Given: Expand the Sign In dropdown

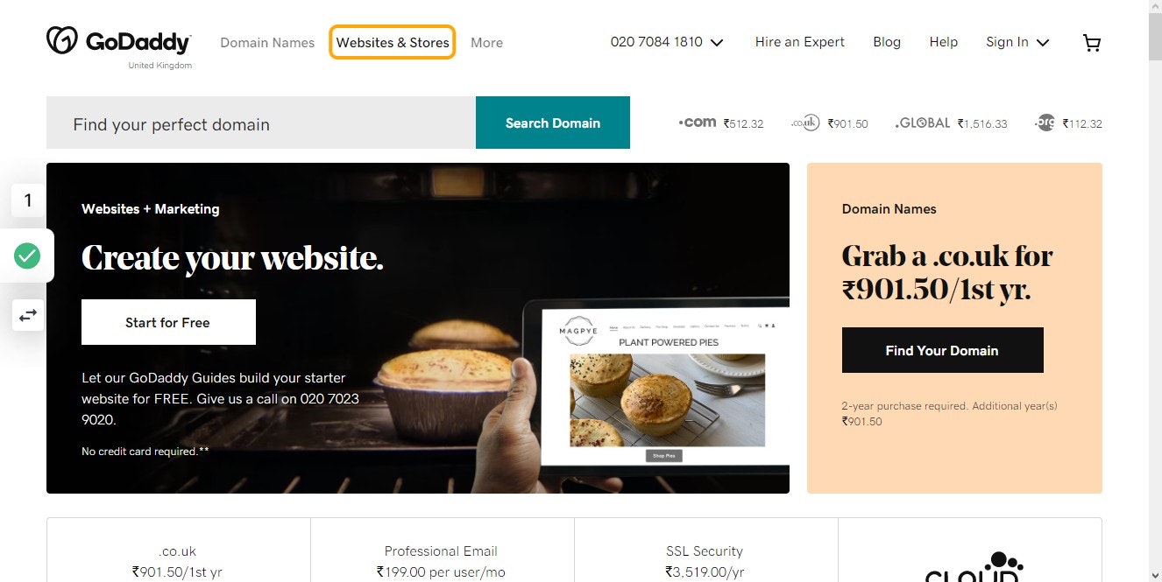Looking at the screenshot, I should click(1017, 42).
